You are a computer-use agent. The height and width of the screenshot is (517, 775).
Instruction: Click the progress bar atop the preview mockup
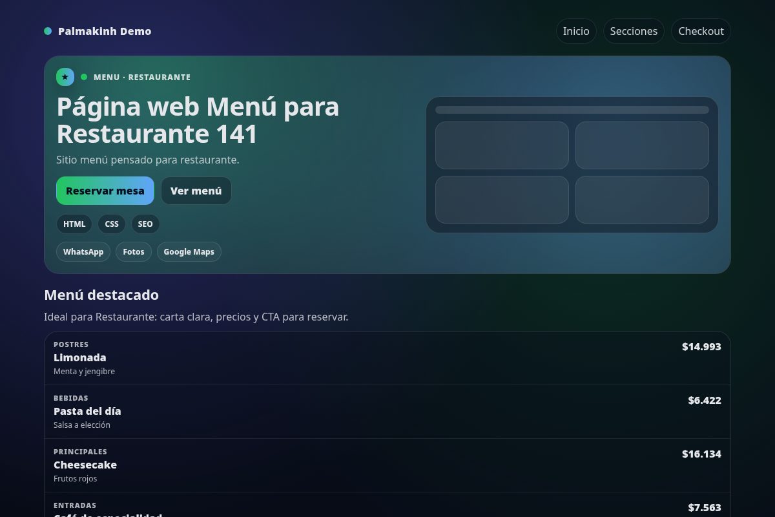click(572, 109)
